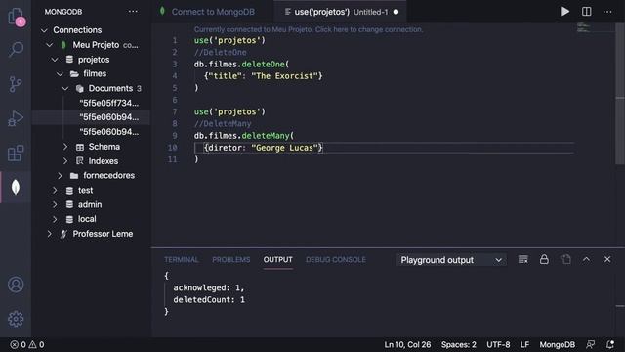This screenshot has height=352, width=625.
Task: Maximize the bottom panel with chevron up
Action: 586,260
